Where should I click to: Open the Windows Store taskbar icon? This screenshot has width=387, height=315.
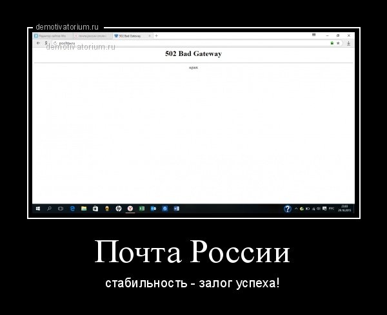[95, 209]
